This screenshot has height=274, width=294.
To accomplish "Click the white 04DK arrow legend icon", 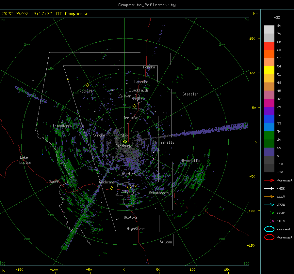I will pos(269,189).
